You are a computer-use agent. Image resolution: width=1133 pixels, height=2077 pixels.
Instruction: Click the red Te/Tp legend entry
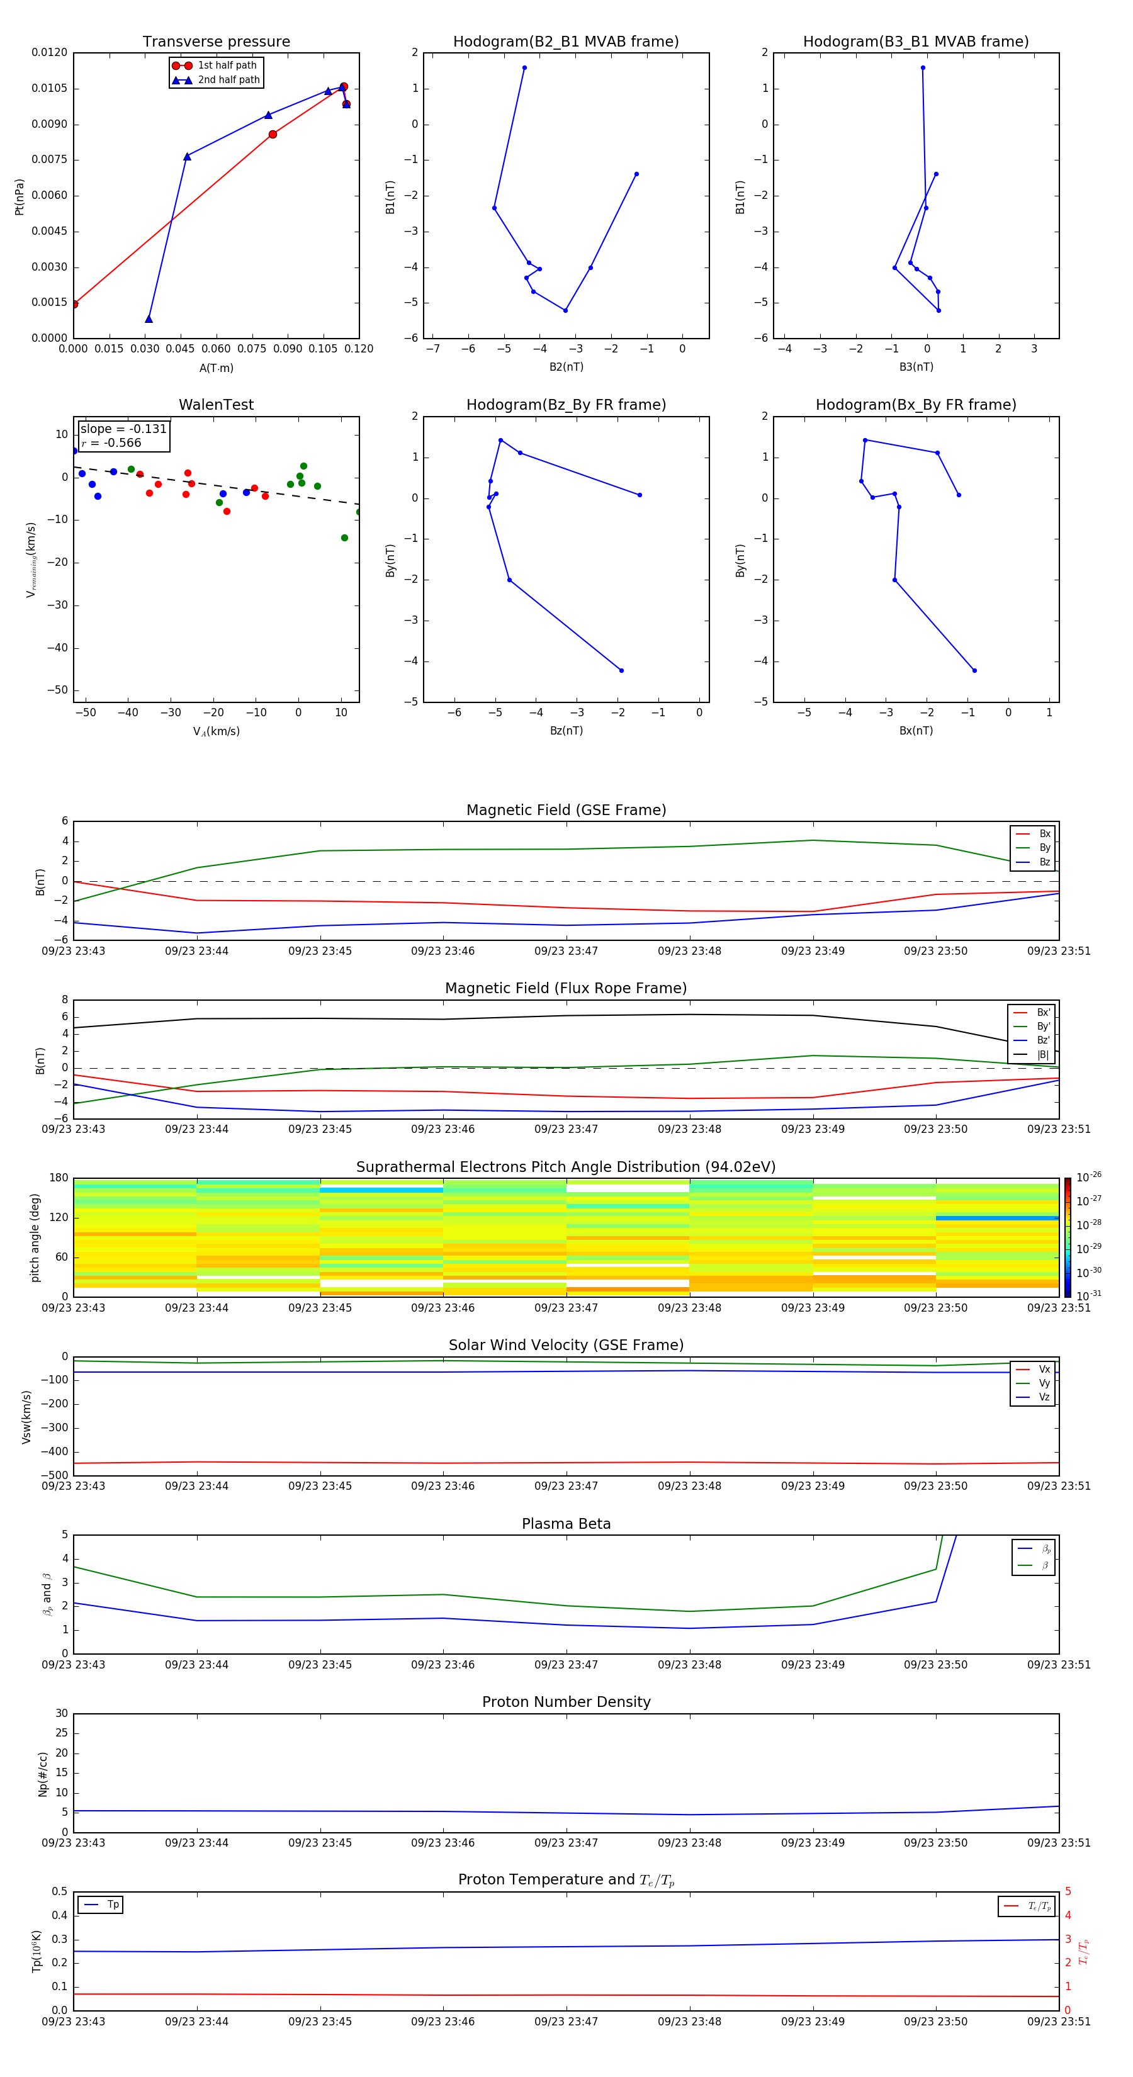pyautogui.click(x=1027, y=1906)
